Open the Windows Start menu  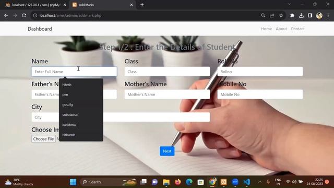[x=73, y=182]
